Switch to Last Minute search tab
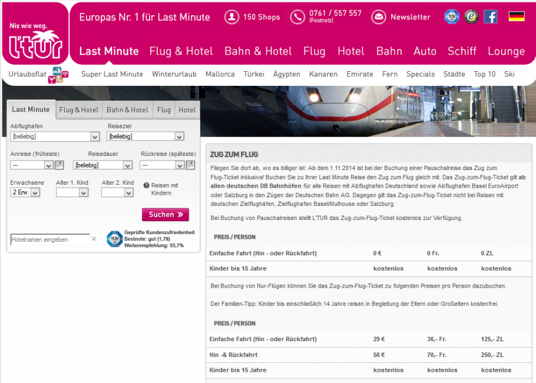Viewport: 536px width, 383px height. click(31, 109)
